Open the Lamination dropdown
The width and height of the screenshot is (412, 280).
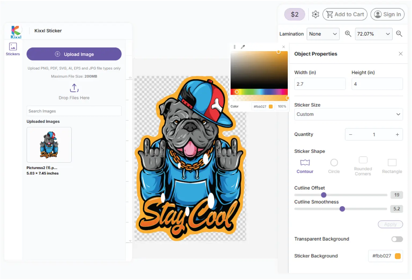(x=323, y=34)
